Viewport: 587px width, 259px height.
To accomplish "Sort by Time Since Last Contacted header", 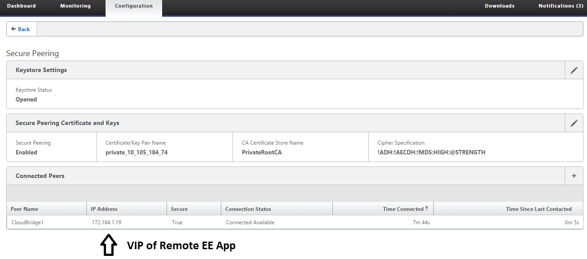I will 508,209.
